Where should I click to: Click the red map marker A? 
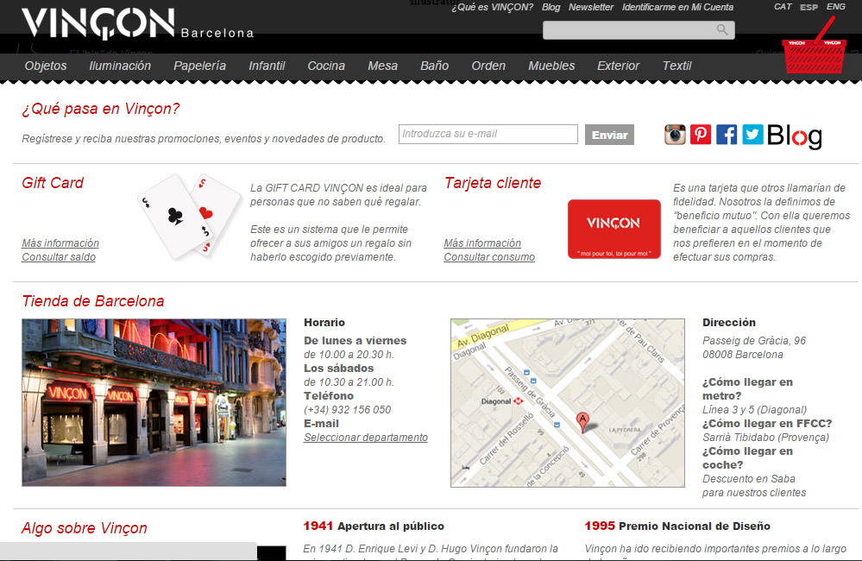click(582, 421)
